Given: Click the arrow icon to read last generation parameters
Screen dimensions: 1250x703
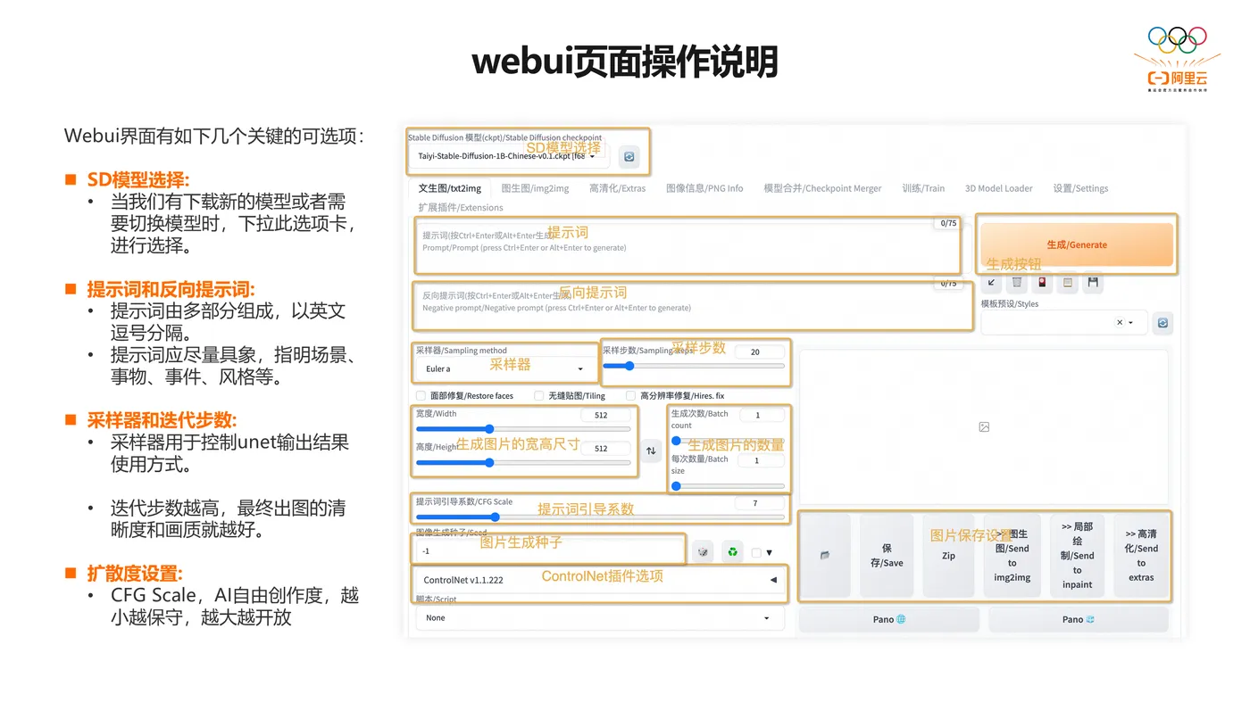Looking at the screenshot, I should click(x=991, y=283).
